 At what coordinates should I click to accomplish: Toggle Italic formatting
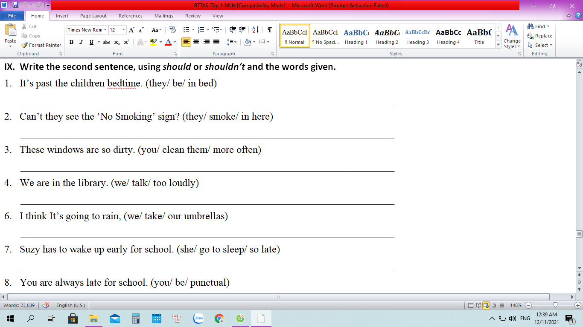[81, 42]
